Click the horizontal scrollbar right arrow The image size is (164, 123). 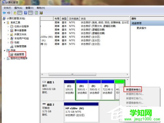127,74
